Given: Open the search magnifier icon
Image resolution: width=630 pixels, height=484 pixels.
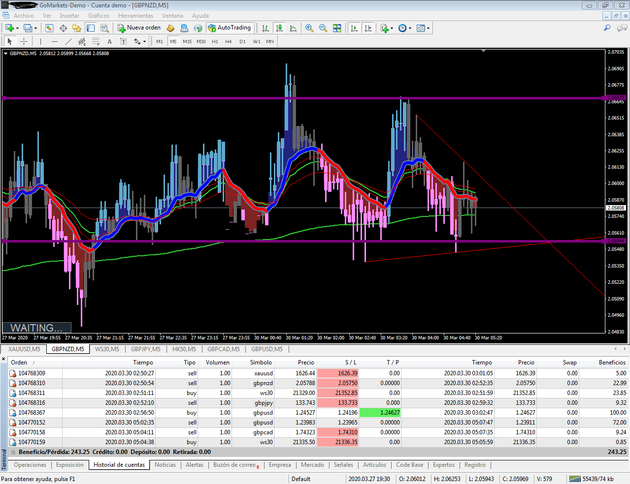Looking at the screenshot, I should pyautogui.click(x=607, y=28).
